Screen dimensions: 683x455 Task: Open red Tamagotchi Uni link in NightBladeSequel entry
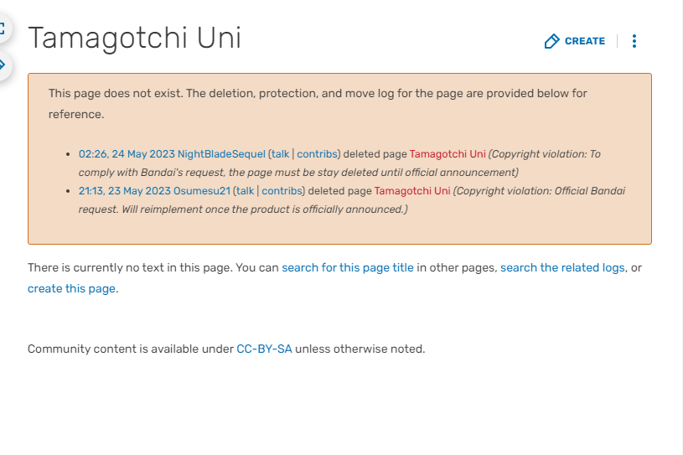click(448, 154)
